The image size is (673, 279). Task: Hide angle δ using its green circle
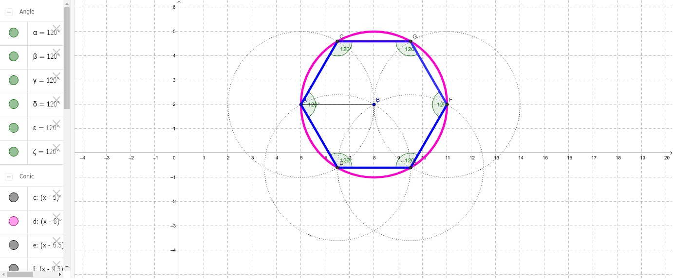point(14,105)
